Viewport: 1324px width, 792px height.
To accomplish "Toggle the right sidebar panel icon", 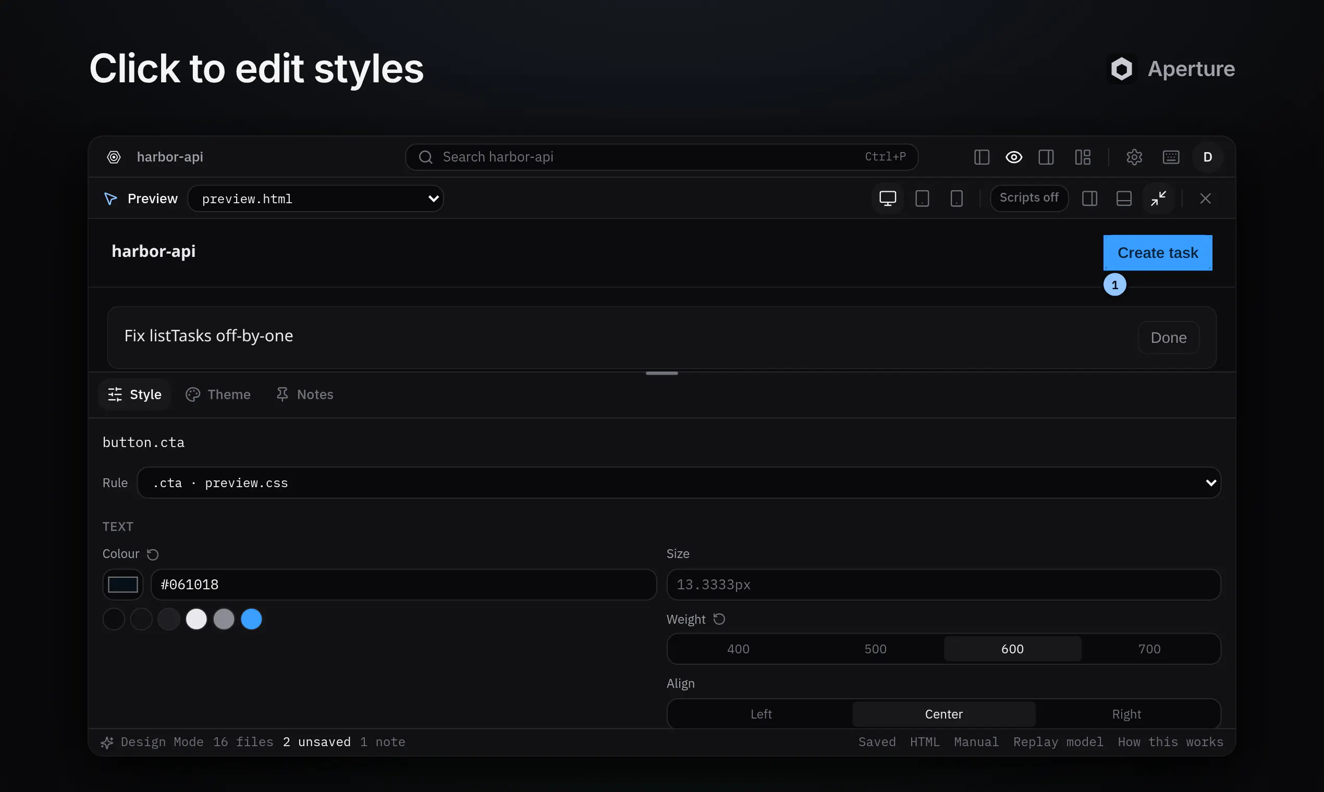I will tap(1046, 157).
